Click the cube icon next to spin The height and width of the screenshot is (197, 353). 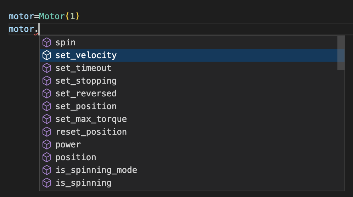click(47, 43)
